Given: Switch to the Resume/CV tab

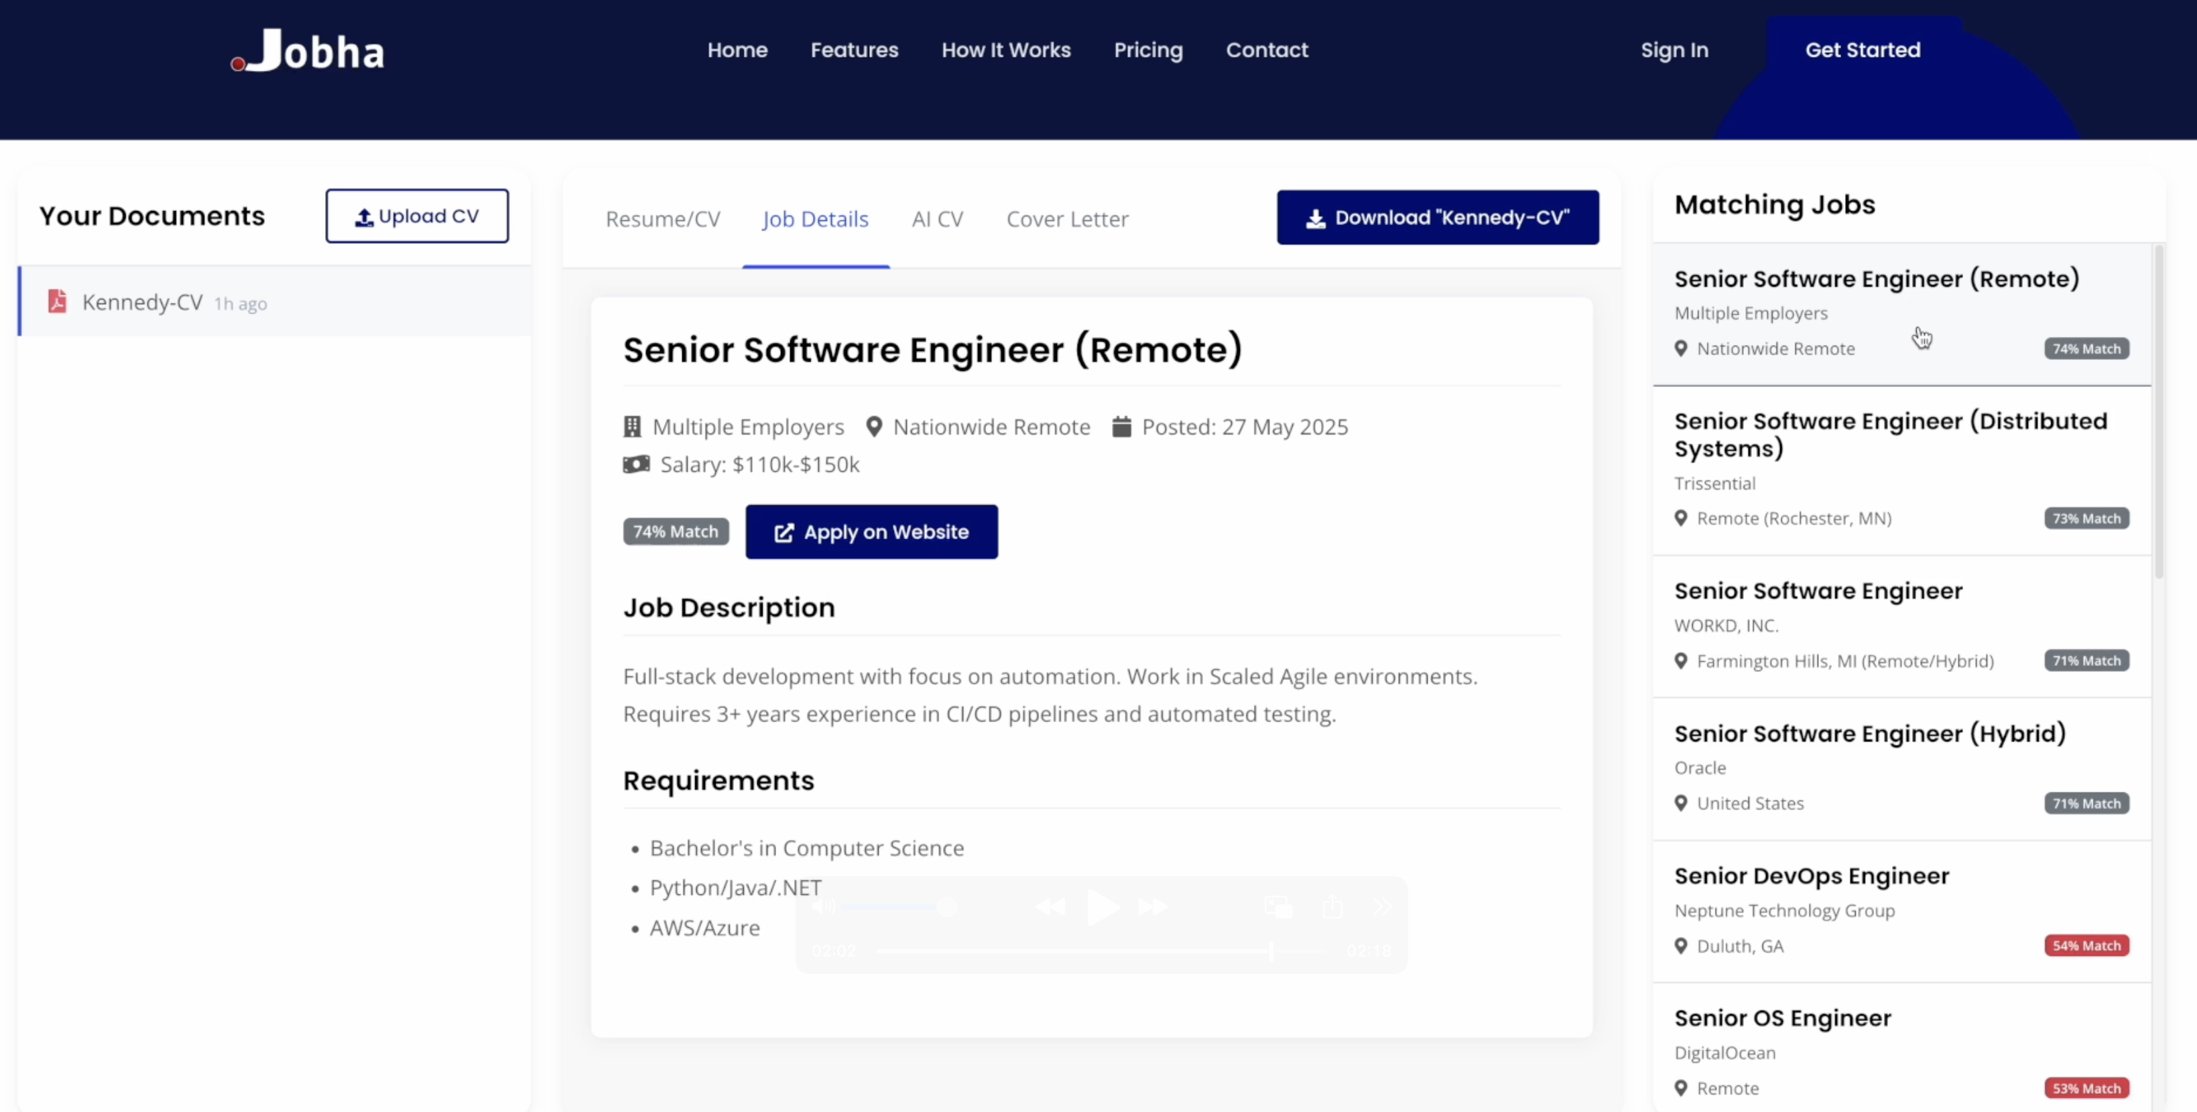Looking at the screenshot, I should (x=663, y=219).
